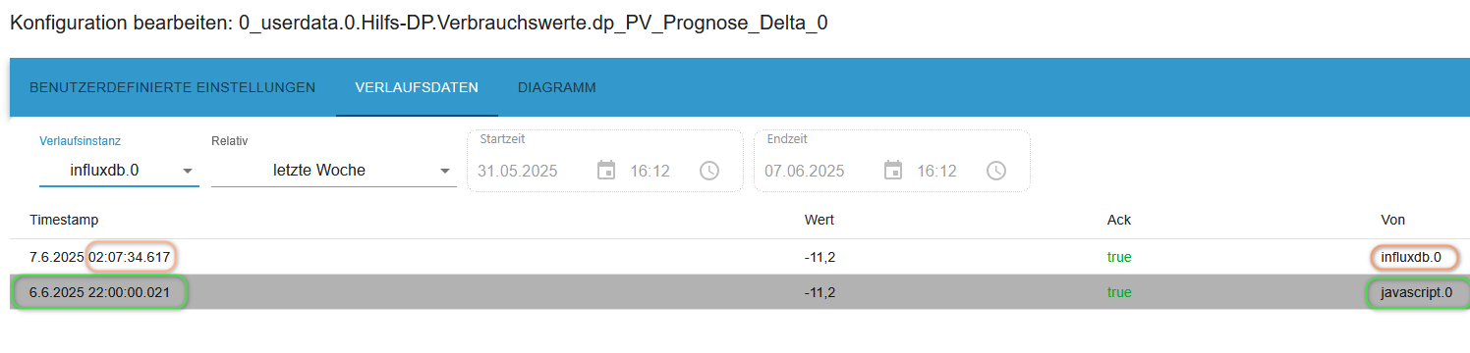1470x353 pixels.
Task: Open the end time clock icon
Action: [x=996, y=171]
